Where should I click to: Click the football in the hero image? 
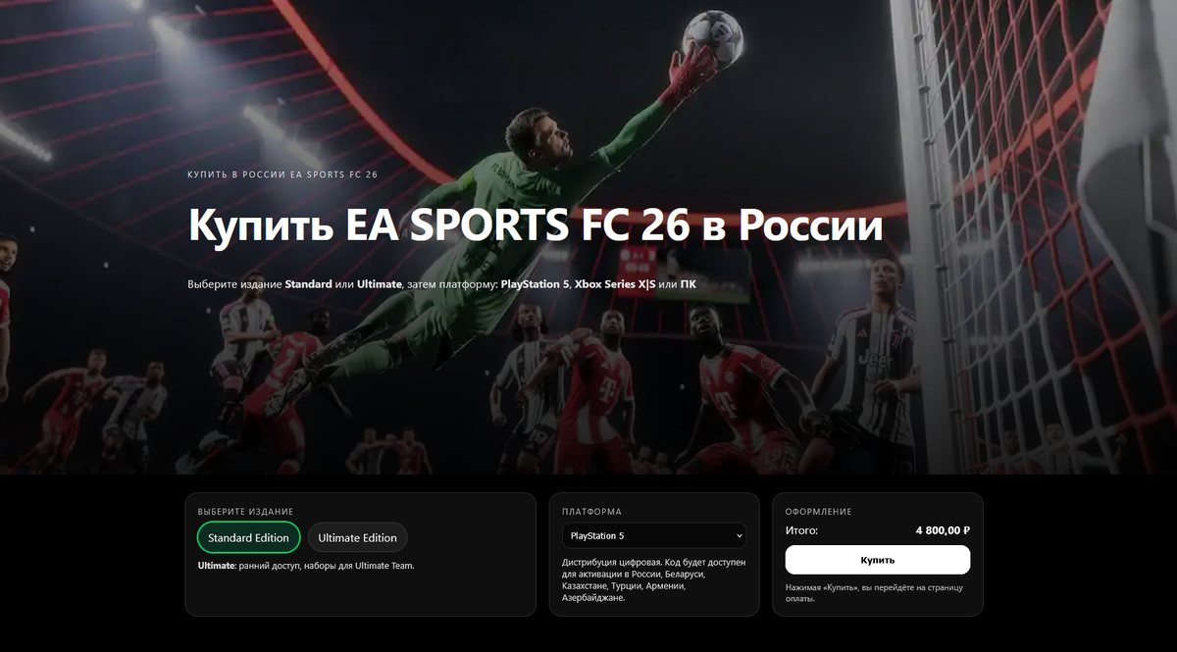coord(713,39)
